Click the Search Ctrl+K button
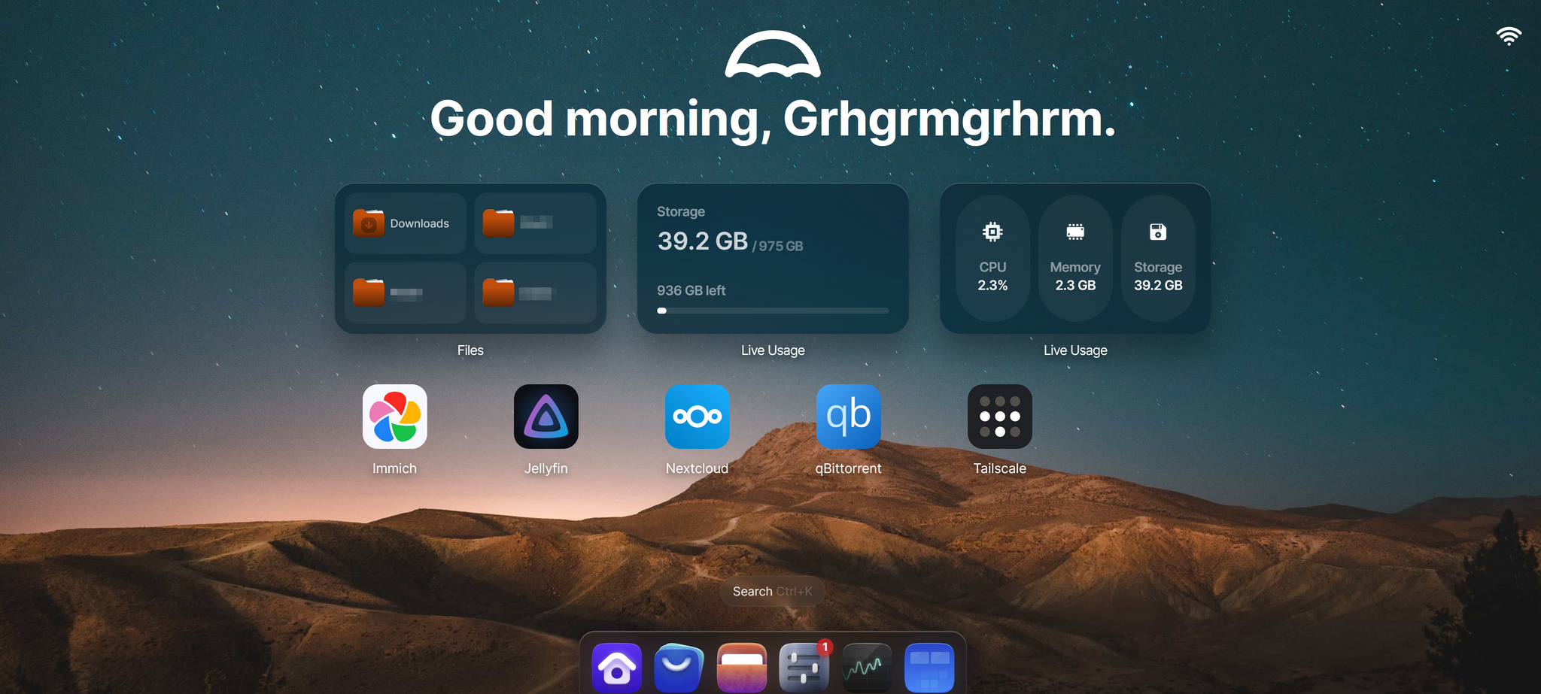This screenshot has height=694, width=1541. pos(773,592)
